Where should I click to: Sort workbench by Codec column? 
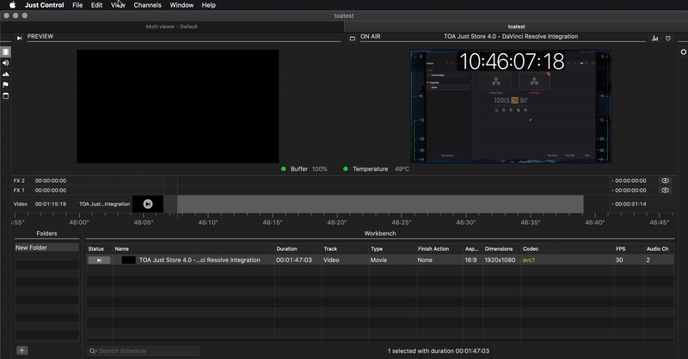point(567,249)
